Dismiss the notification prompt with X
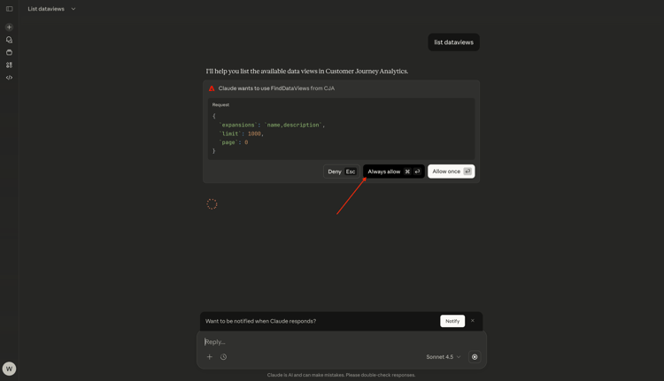Image resolution: width=664 pixels, height=381 pixels. (x=473, y=321)
